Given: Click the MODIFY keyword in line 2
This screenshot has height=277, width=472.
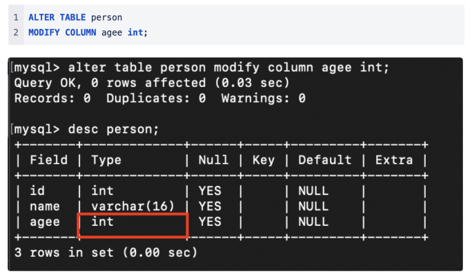Looking at the screenshot, I should [44, 32].
